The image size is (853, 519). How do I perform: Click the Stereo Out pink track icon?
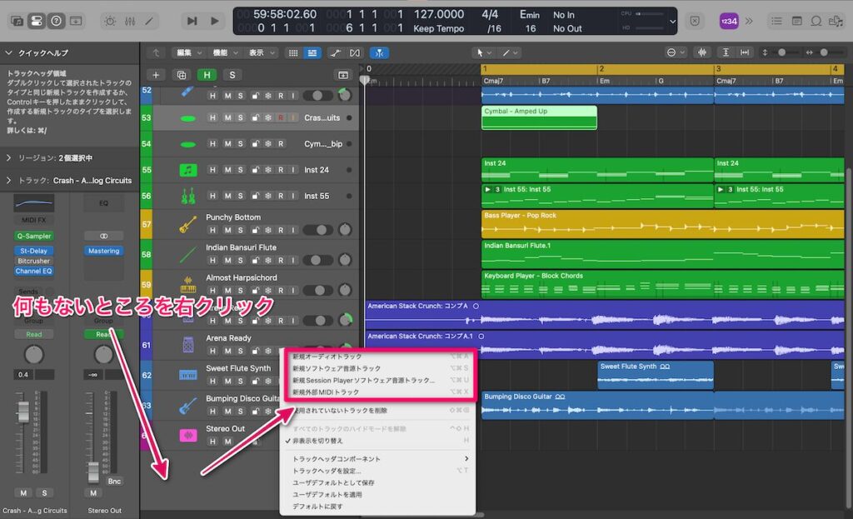point(188,435)
